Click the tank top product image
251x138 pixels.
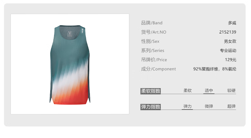(70, 65)
